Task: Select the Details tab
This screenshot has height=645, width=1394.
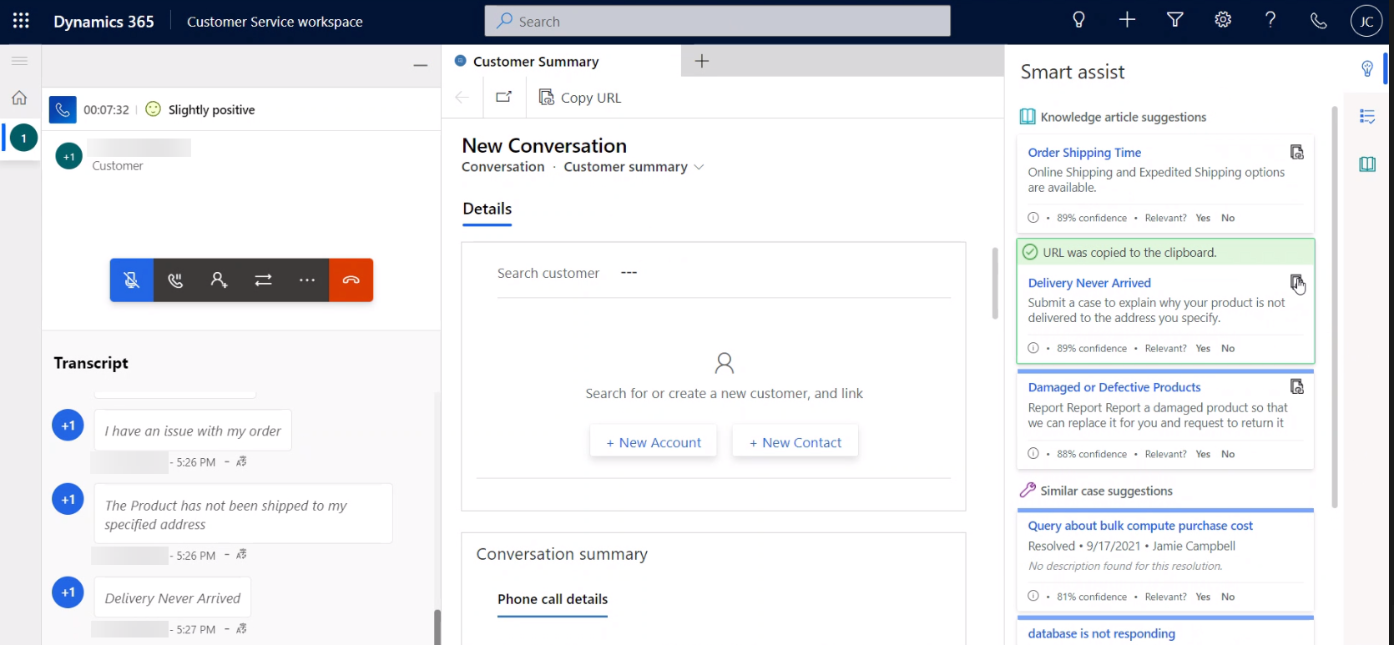Action: click(x=487, y=209)
